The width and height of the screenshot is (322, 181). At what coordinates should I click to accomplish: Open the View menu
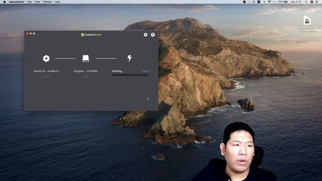click(37, 2)
